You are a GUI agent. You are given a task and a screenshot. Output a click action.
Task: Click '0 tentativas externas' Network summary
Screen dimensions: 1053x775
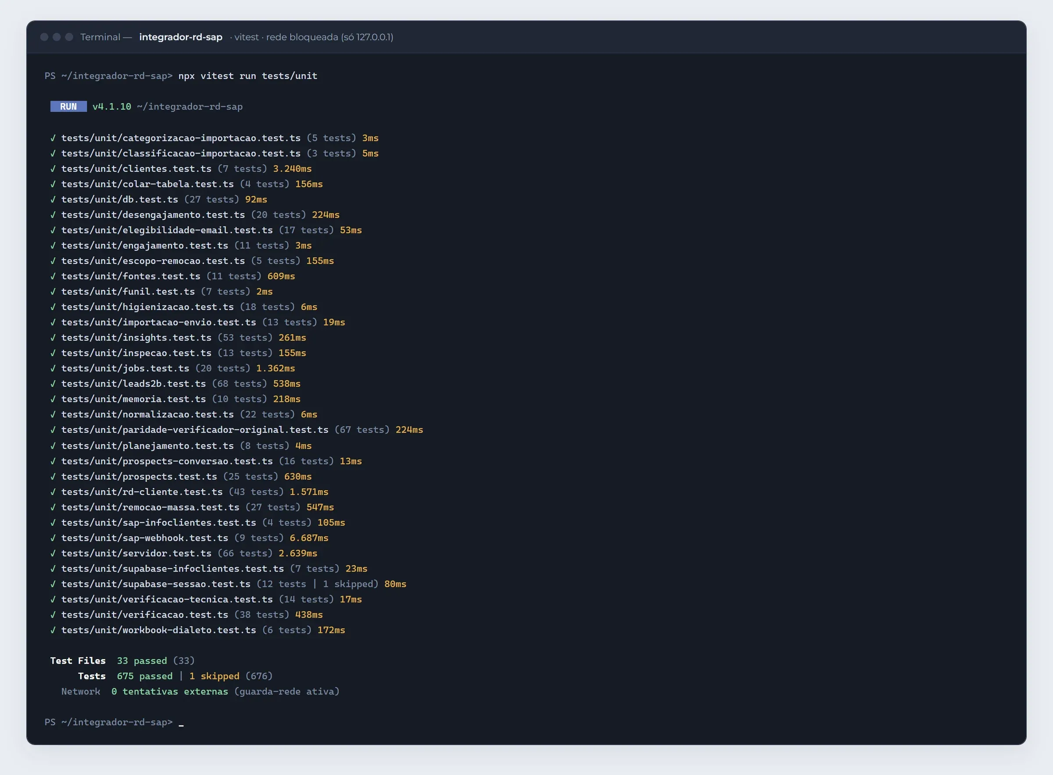click(x=170, y=692)
